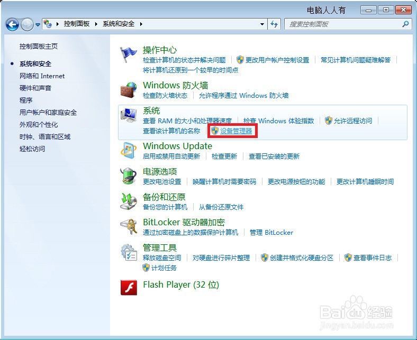Open recent pages dropdown arrow near back button

[38, 25]
